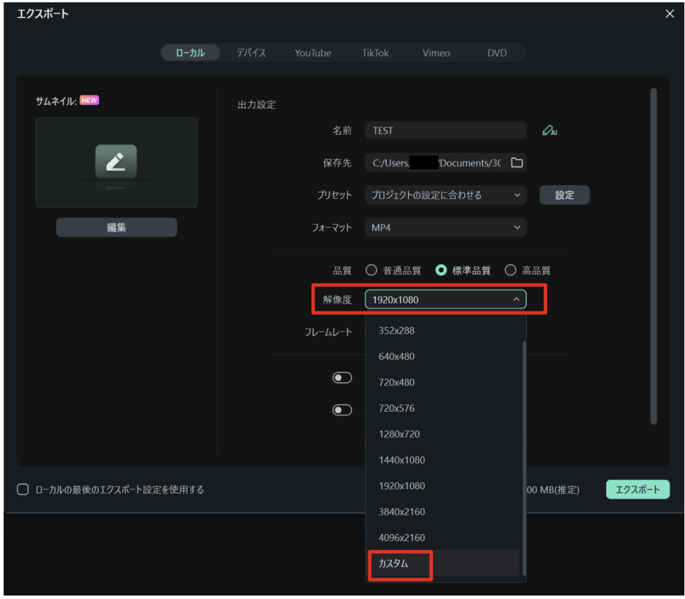This screenshot has height=599, width=685.
Task: Open the フォーマット dropdown showing MP4
Action: pos(446,227)
